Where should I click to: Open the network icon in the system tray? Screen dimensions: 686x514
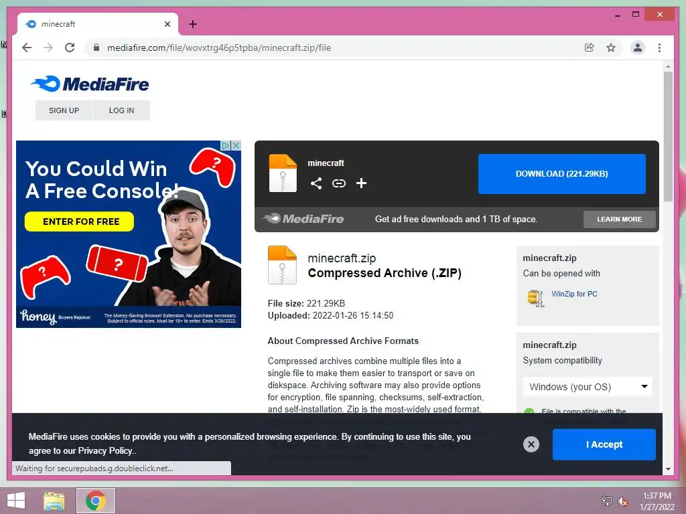click(x=607, y=501)
